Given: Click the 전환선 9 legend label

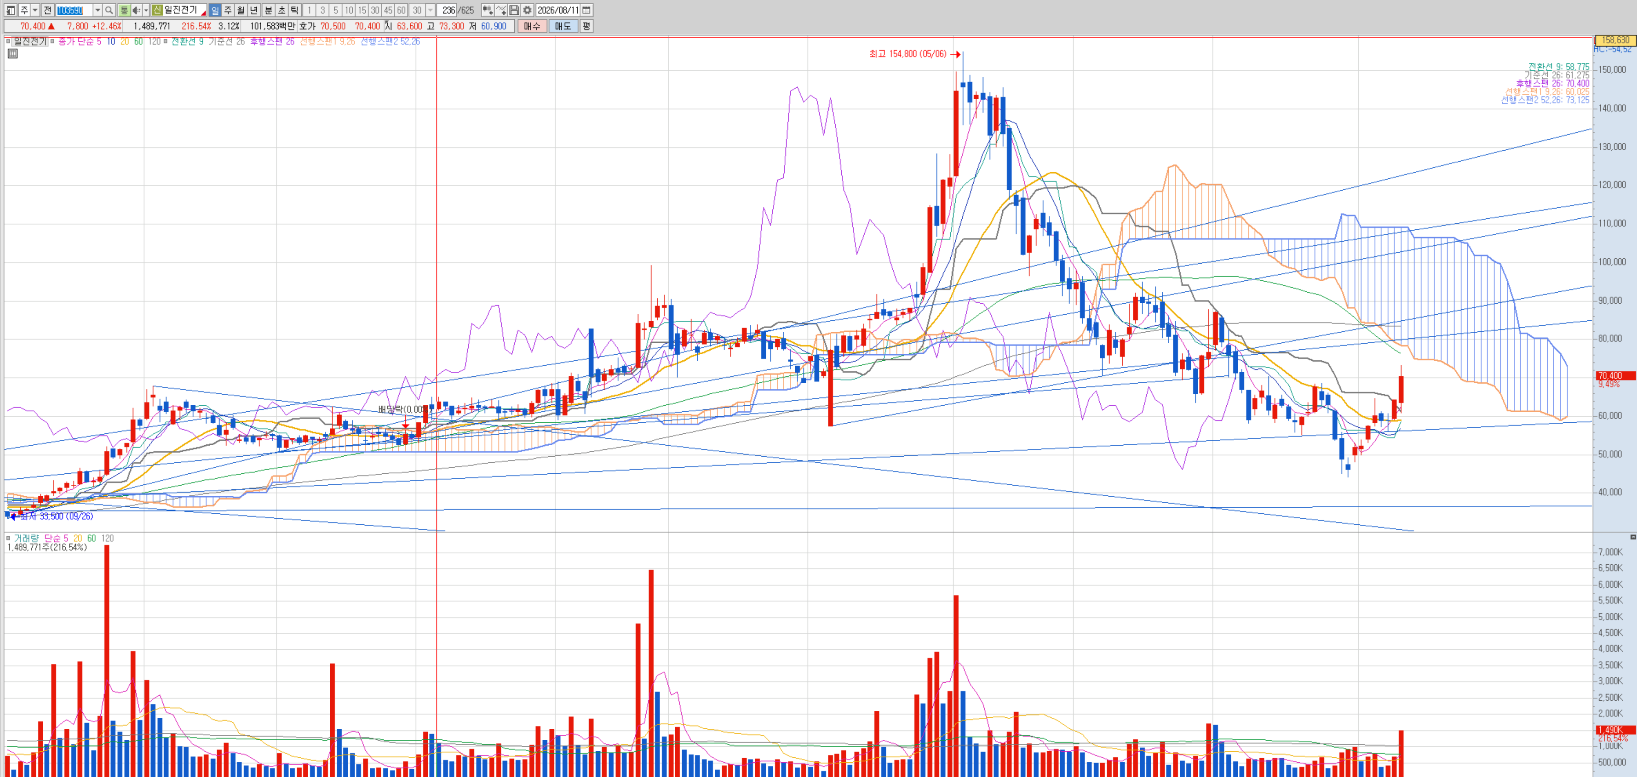Looking at the screenshot, I should click(187, 41).
